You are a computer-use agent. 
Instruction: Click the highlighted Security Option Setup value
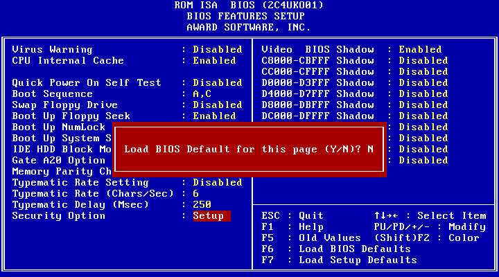(x=211, y=216)
